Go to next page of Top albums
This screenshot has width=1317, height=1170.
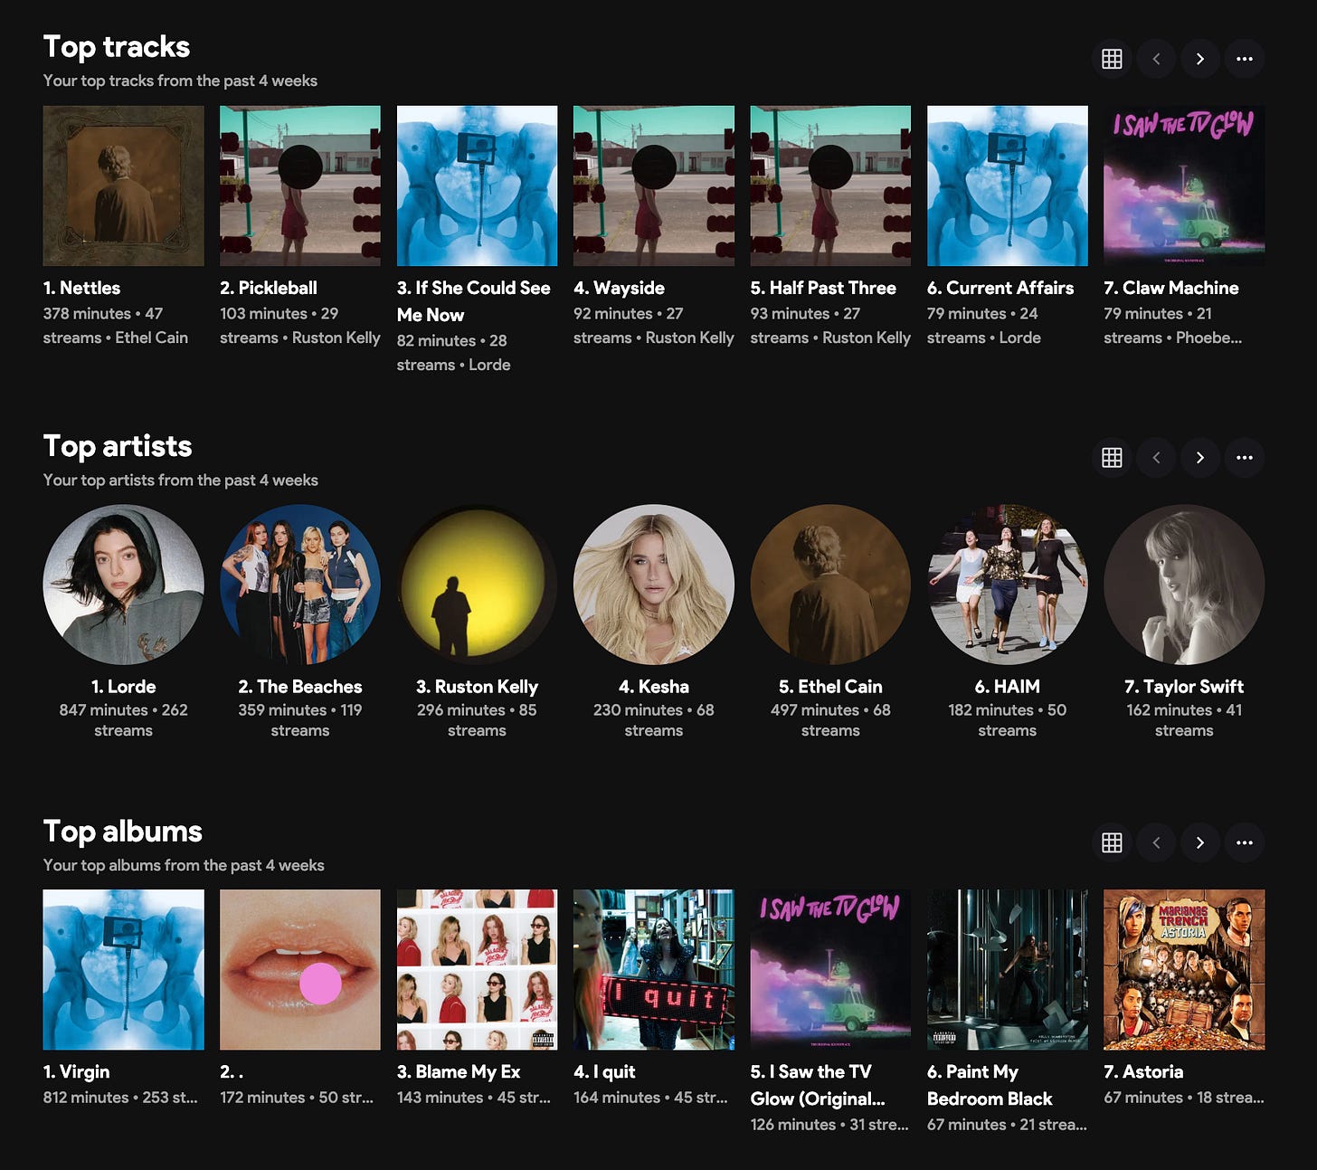pos(1200,843)
